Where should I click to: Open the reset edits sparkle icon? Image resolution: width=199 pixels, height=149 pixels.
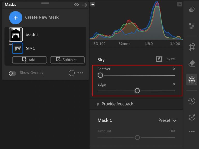click(192, 117)
